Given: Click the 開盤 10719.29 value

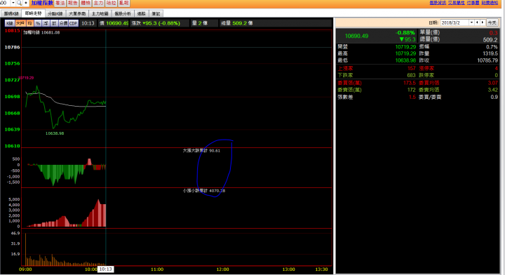Looking at the screenshot, I should (x=405, y=47).
